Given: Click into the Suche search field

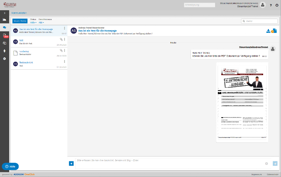Looking at the screenshot, I should point(261,21).
